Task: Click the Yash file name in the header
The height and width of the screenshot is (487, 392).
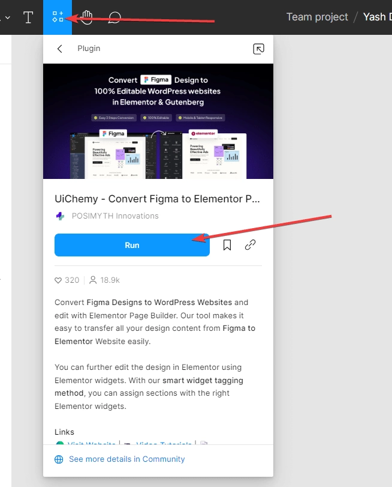Action: click(378, 17)
